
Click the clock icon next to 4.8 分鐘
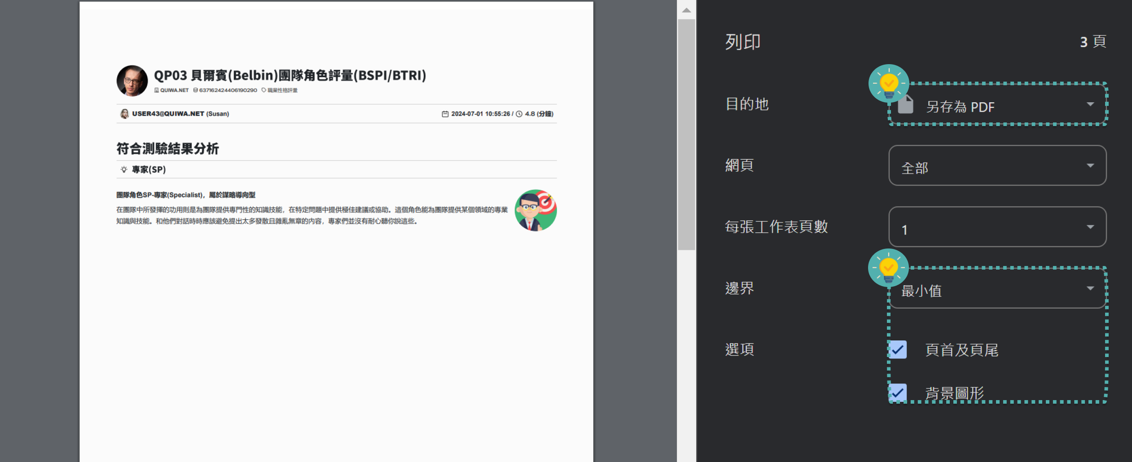pyautogui.click(x=518, y=113)
